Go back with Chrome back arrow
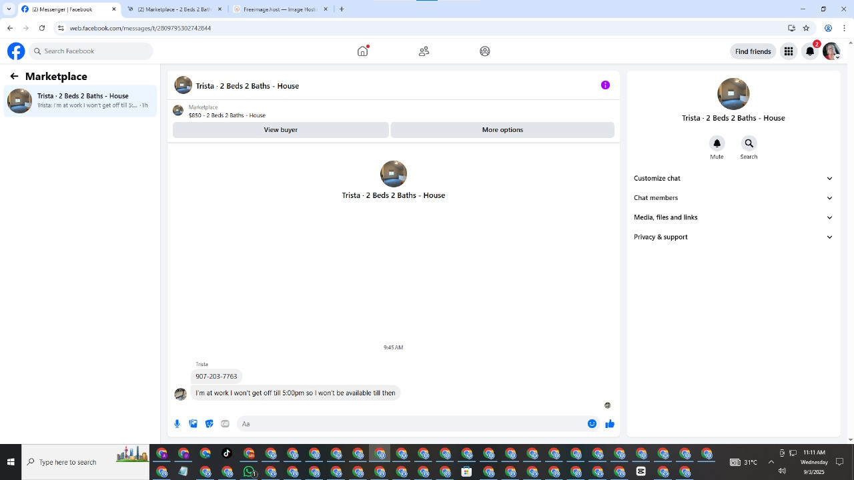This screenshot has width=854, height=480. [10, 28]
